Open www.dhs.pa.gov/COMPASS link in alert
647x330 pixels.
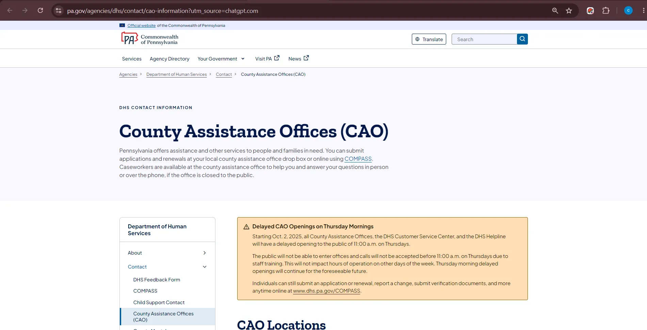pyautogui.click(x=326, y=291)
